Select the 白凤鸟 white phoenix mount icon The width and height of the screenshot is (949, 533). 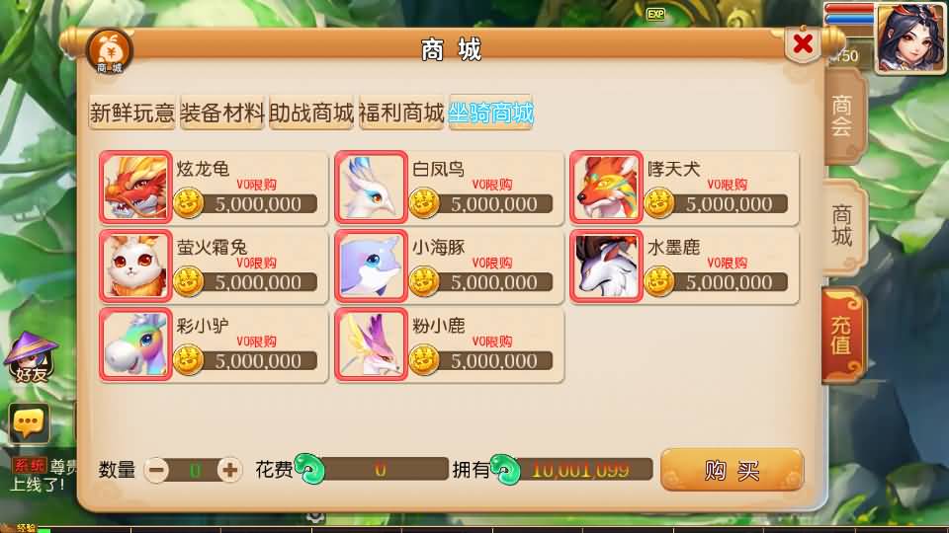[371, 188]
